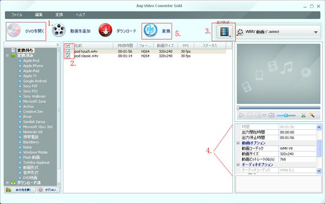Open the WMV 動画 output format dropdown
The height and width of the screenshot is (204, 325).
[x=278, y=32]
